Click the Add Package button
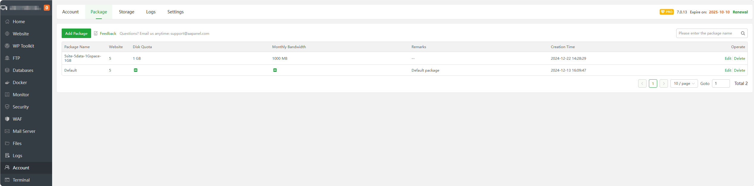Screen dimensions: 754x186 [x=76, y=33]
